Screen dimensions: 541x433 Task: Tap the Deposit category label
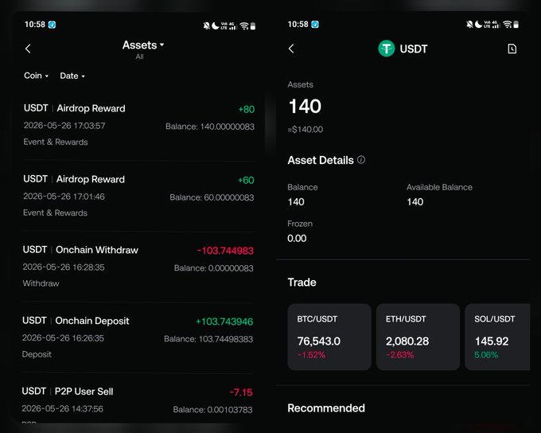click(x=37, y=354)
